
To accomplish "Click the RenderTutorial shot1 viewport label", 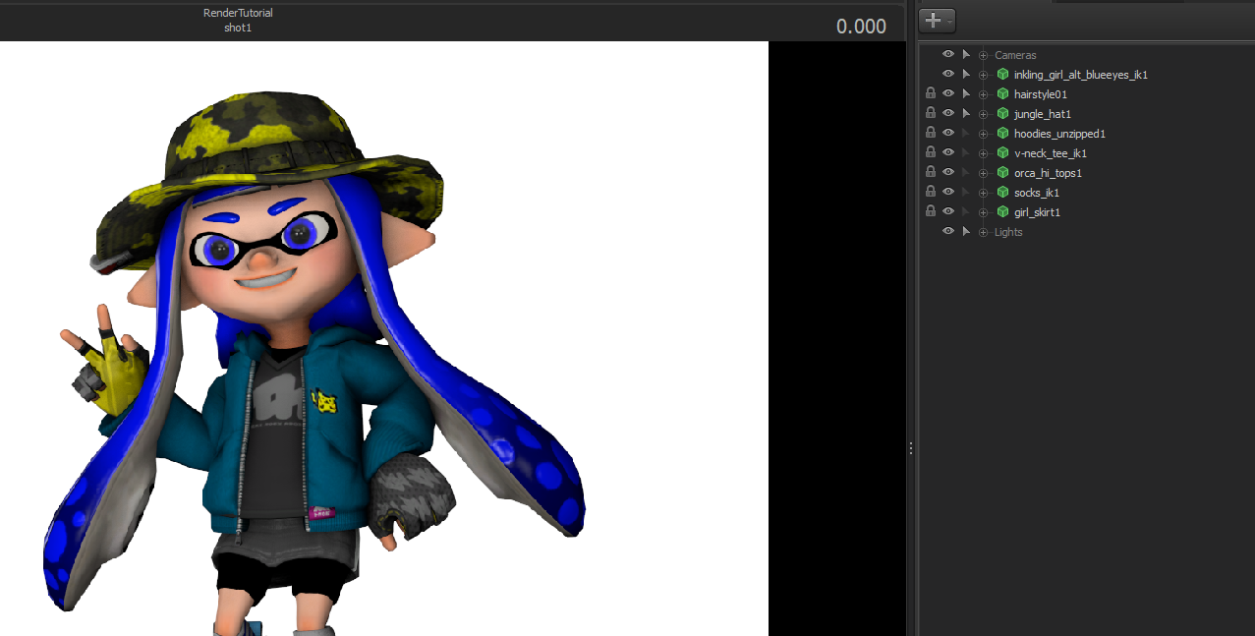I will [238, 20].
